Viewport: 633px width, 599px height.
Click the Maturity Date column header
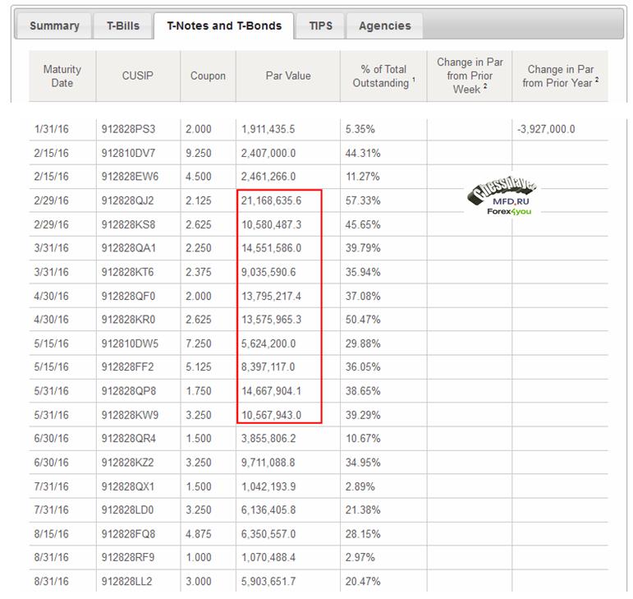coord(62,76)
